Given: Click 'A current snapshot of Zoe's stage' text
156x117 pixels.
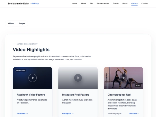Looking at the screenshot, I should pos(122,104).
